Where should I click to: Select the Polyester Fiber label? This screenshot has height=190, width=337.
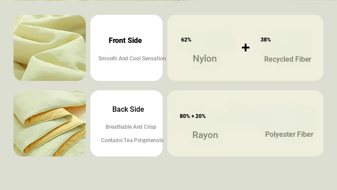289,135
